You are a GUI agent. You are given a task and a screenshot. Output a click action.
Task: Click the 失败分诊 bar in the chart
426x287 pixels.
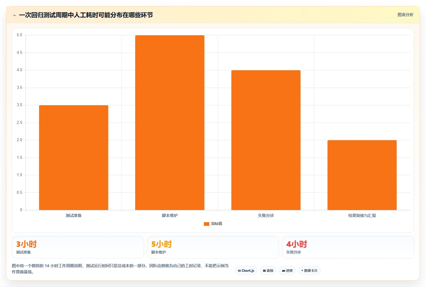pyautogui.click(x=266, y=140)
